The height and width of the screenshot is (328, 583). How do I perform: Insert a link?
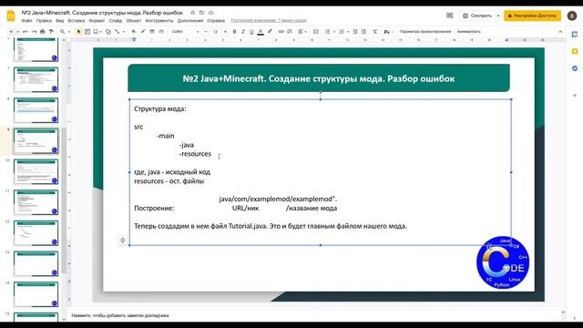click(281, 32)
